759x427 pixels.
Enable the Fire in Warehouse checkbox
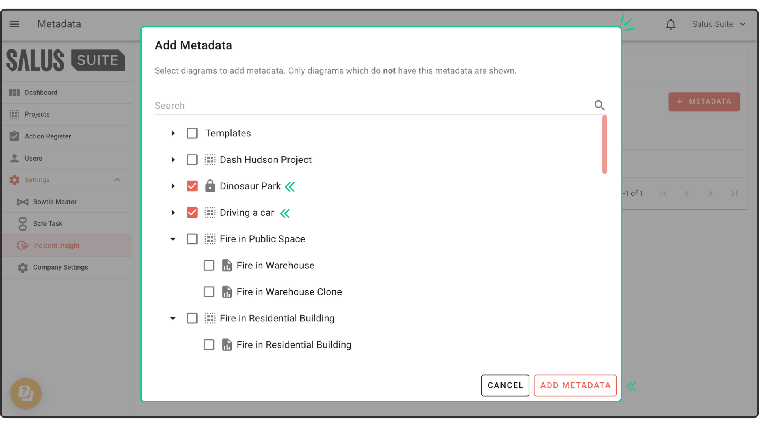pyautogui.click(x=209, y=266)
